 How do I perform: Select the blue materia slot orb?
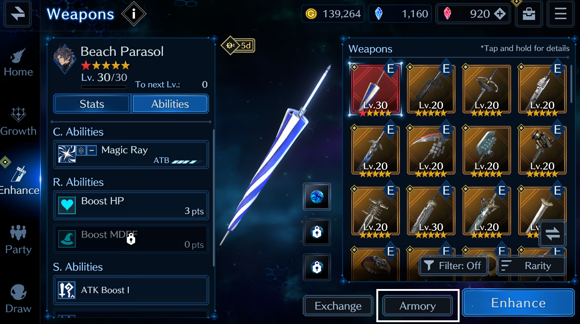click(317, 197)
